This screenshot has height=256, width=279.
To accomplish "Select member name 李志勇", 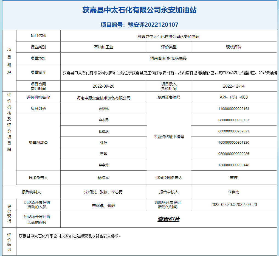I will 103,120.
